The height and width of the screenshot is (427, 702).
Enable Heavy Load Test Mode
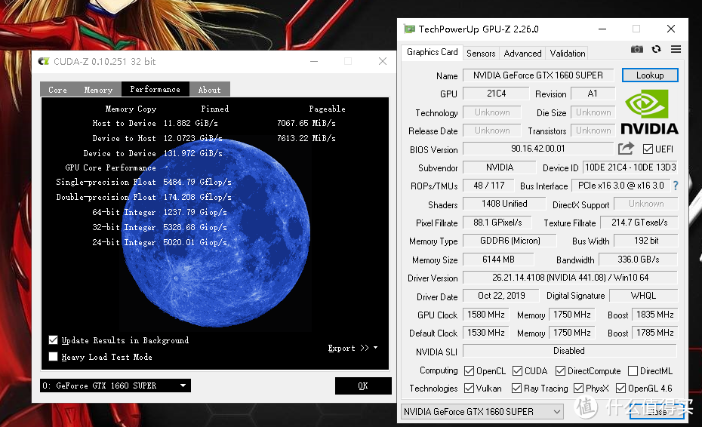[53, 356]
